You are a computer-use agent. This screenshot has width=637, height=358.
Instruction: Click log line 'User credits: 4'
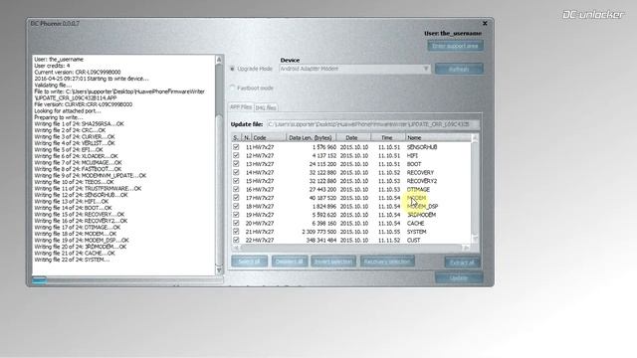pyautogui.click(x=52, y=66)
